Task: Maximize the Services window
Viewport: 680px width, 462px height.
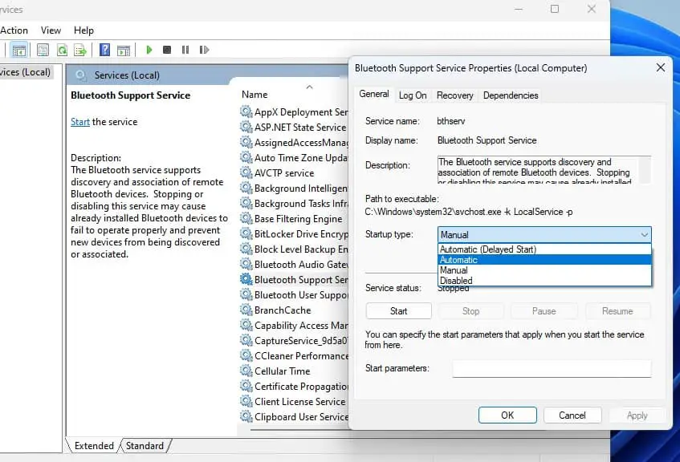Action: click(x=555, y=9)
